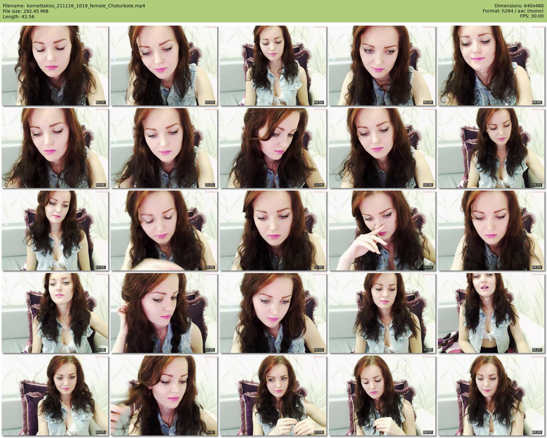Screen dimensions: 547x438
Task: Select the frame stamped 34:05
Action: (x=55, y=395)
